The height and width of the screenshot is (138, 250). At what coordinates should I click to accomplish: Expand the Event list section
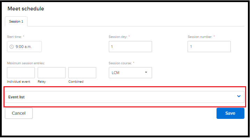point(124,97)
